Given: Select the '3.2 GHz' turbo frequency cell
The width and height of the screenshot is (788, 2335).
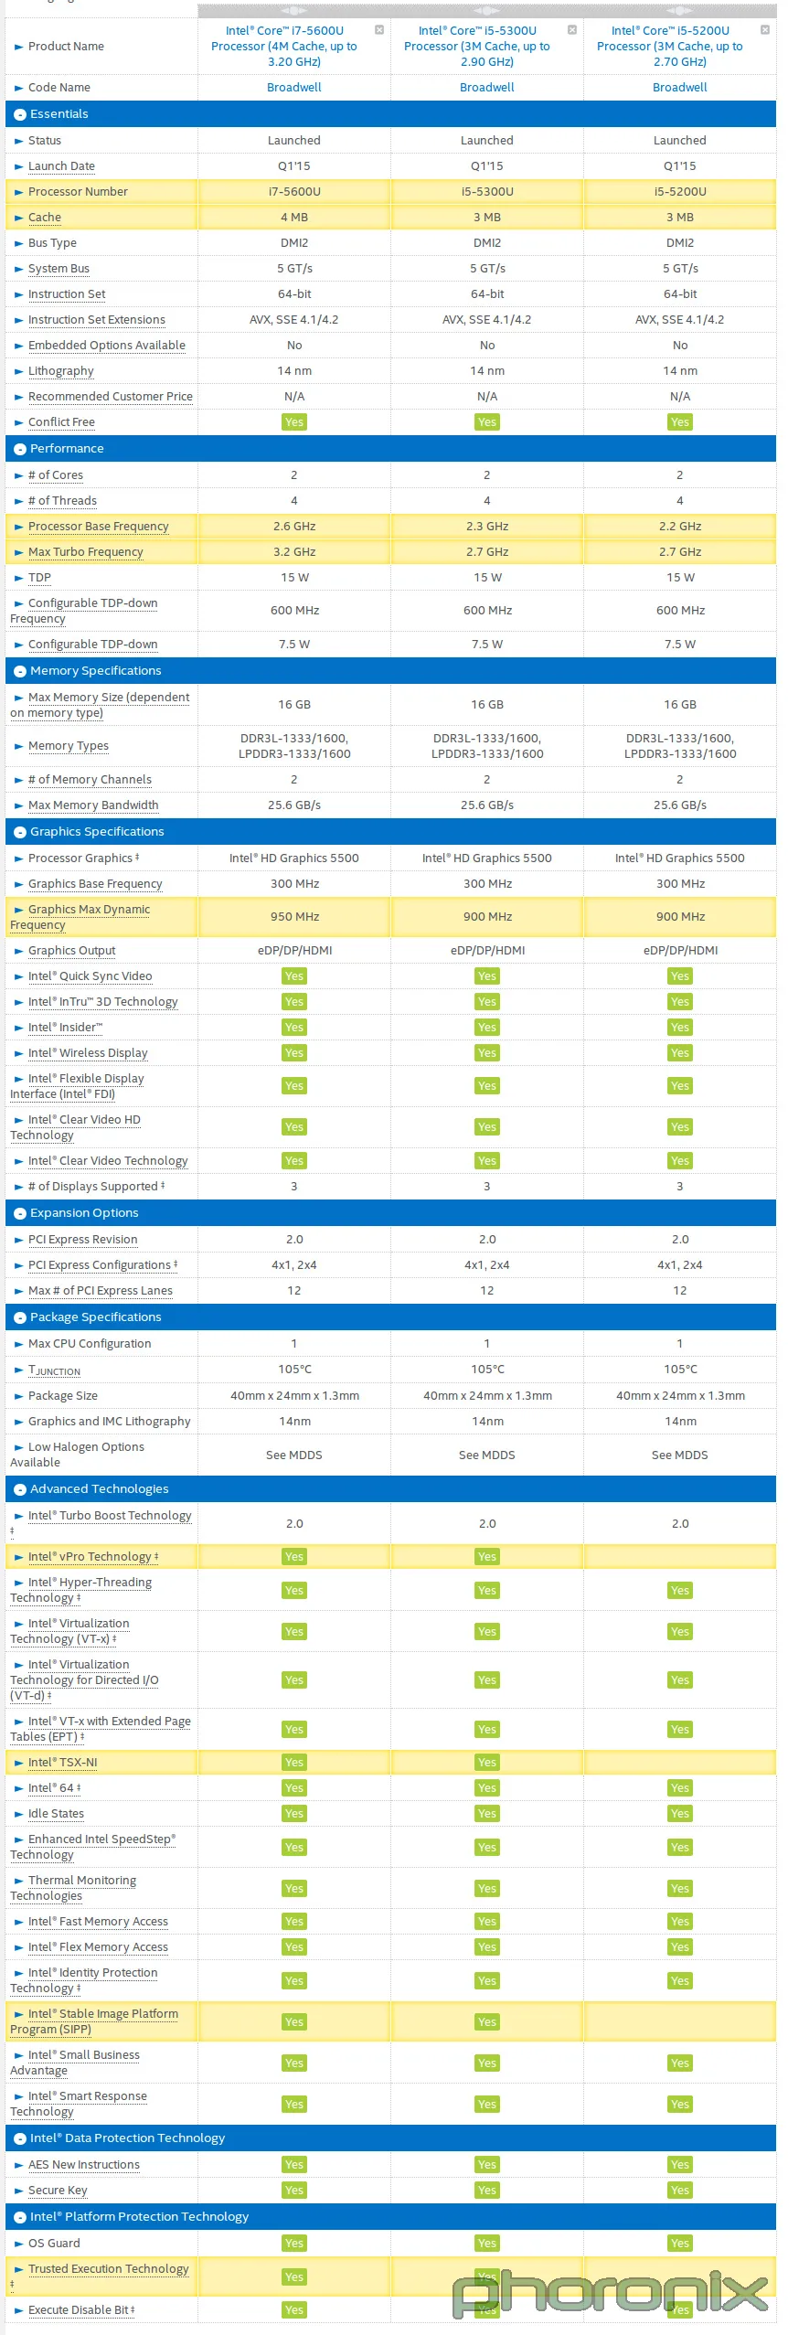Looking at the screenshot, I should (294, 552).
